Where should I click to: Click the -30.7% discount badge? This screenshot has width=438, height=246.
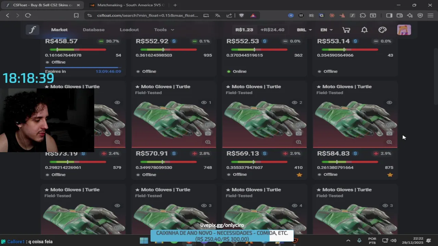(x=108, y=41)
